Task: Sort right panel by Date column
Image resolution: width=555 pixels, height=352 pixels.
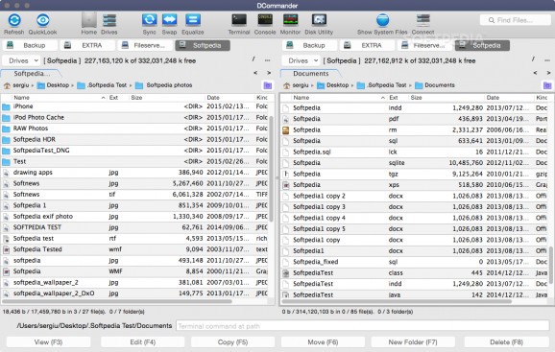Action: (509, 98)
